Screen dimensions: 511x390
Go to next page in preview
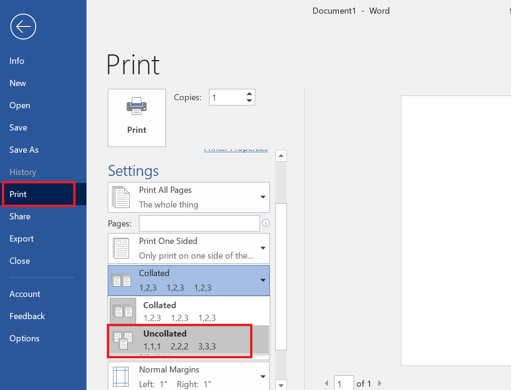click(379, 383)
